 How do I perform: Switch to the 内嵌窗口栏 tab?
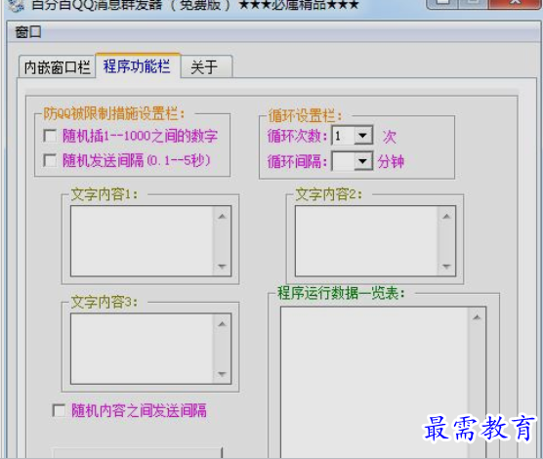(x=58, y=66)
